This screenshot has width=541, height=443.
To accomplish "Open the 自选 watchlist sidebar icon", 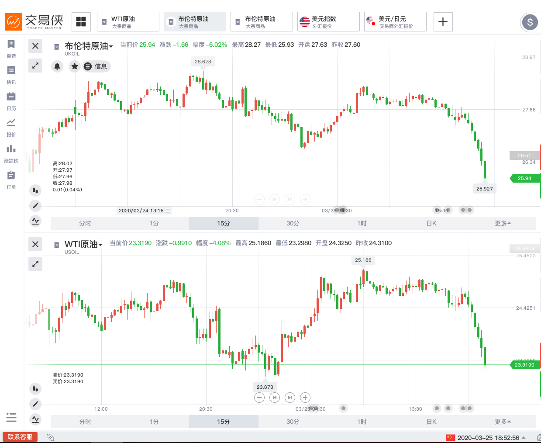I will (11, 48).
